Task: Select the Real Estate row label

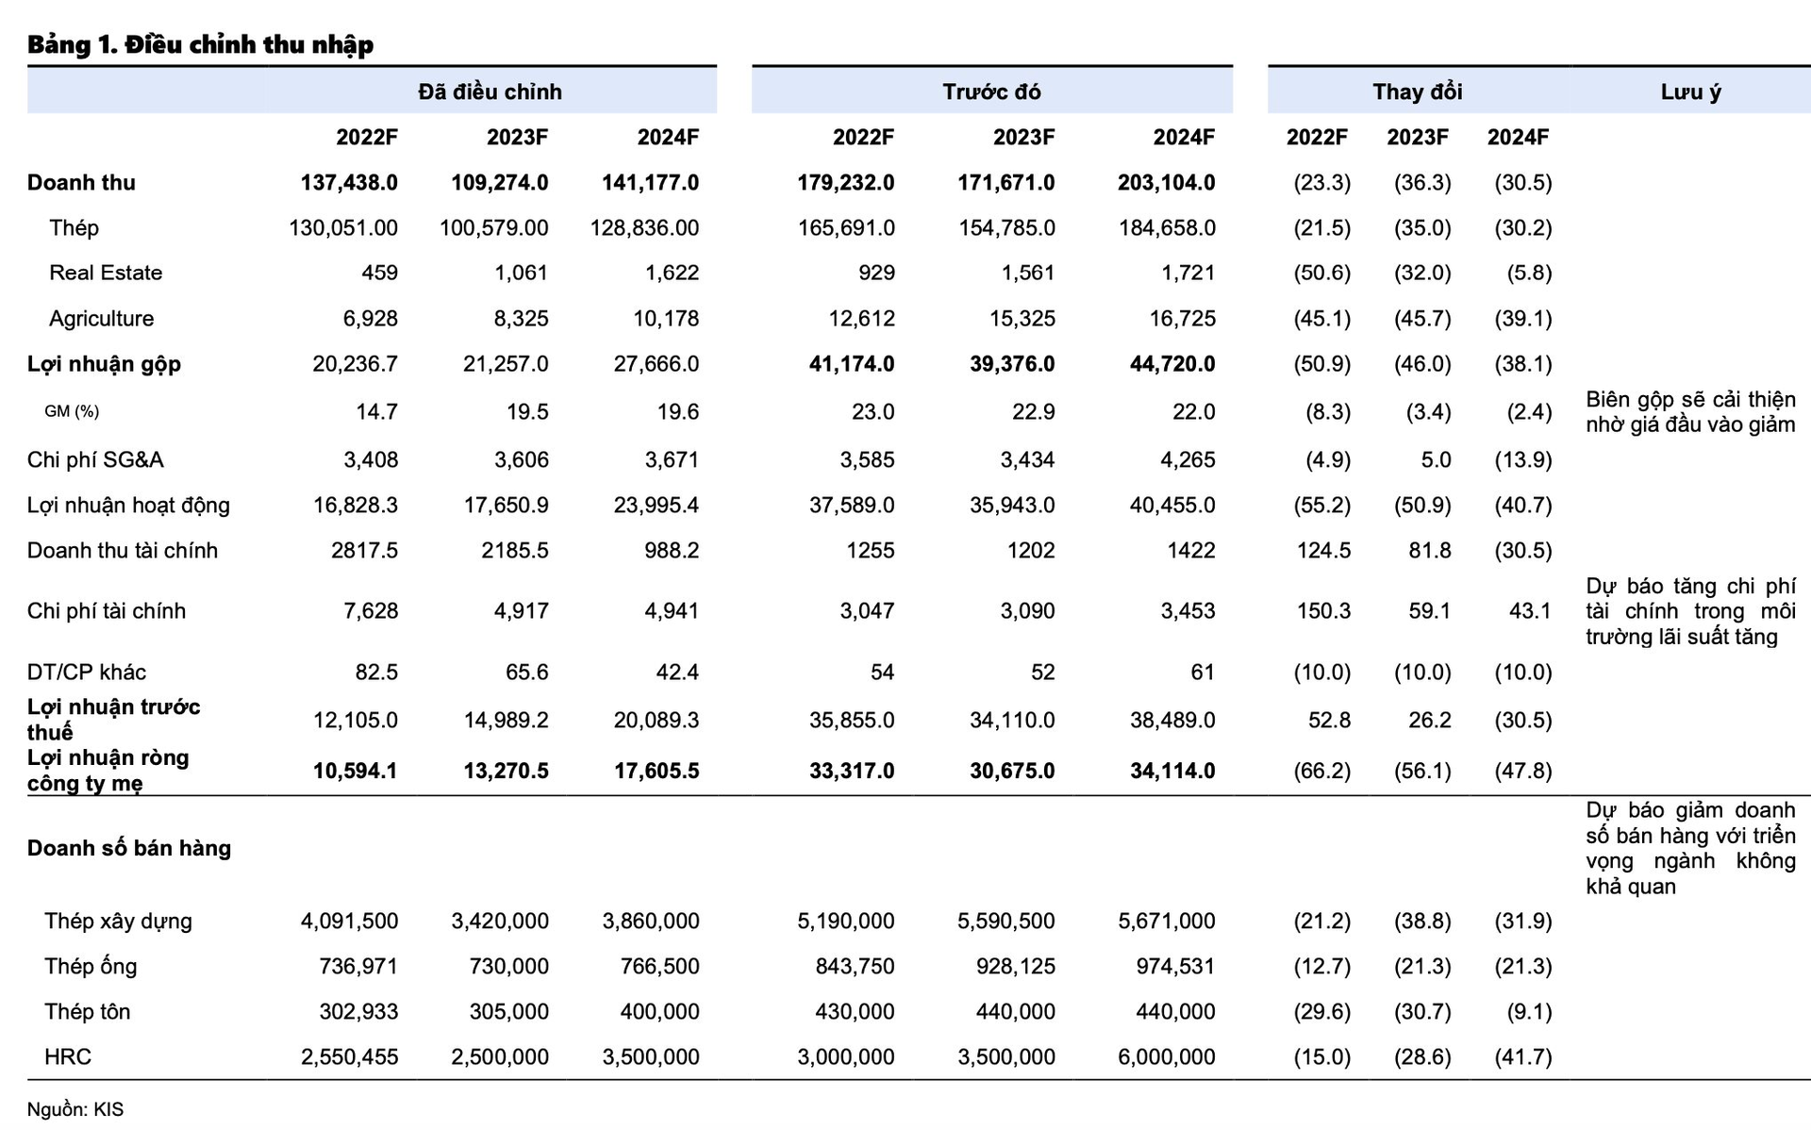Action: click(x=106, y=273)
